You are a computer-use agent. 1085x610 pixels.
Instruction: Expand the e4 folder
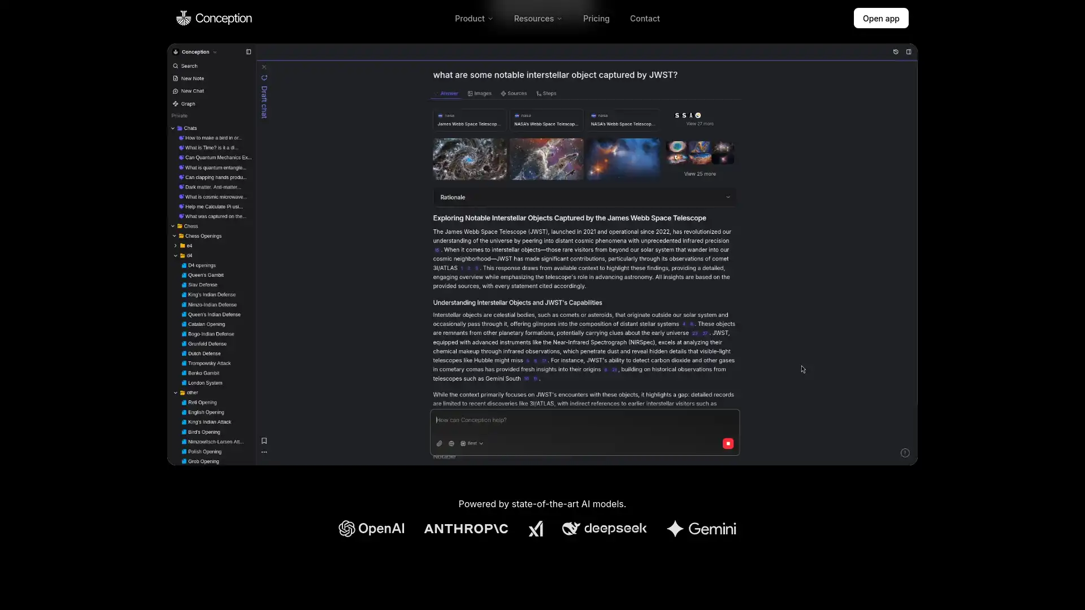[x=176, y=246]
